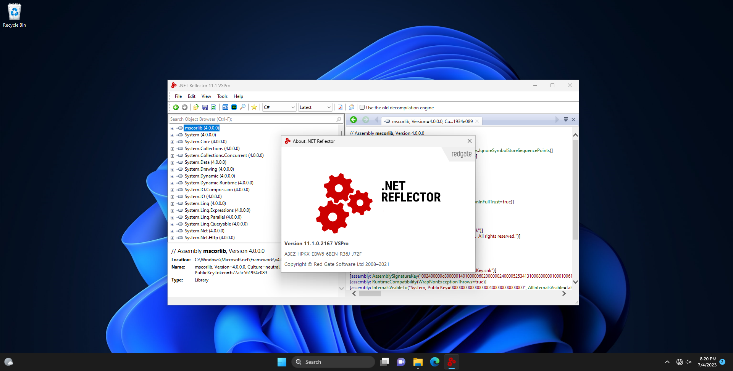Close the mscorlib tab
Image resolution: width=733 pixels, height=371 pixels.
(477, 122)
